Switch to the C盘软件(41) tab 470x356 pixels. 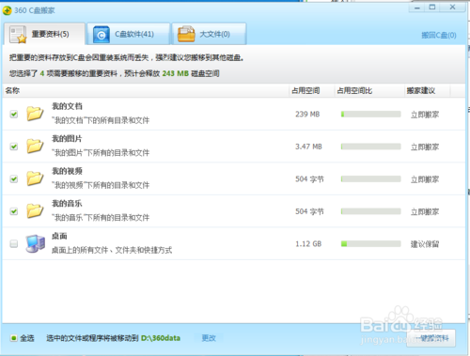coord(129,34)
